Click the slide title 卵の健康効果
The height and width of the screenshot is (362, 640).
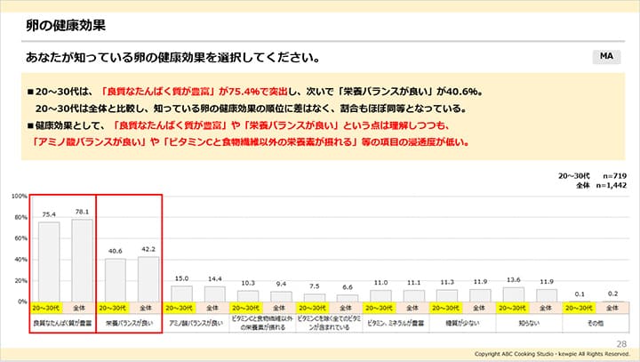pos(66,25)
